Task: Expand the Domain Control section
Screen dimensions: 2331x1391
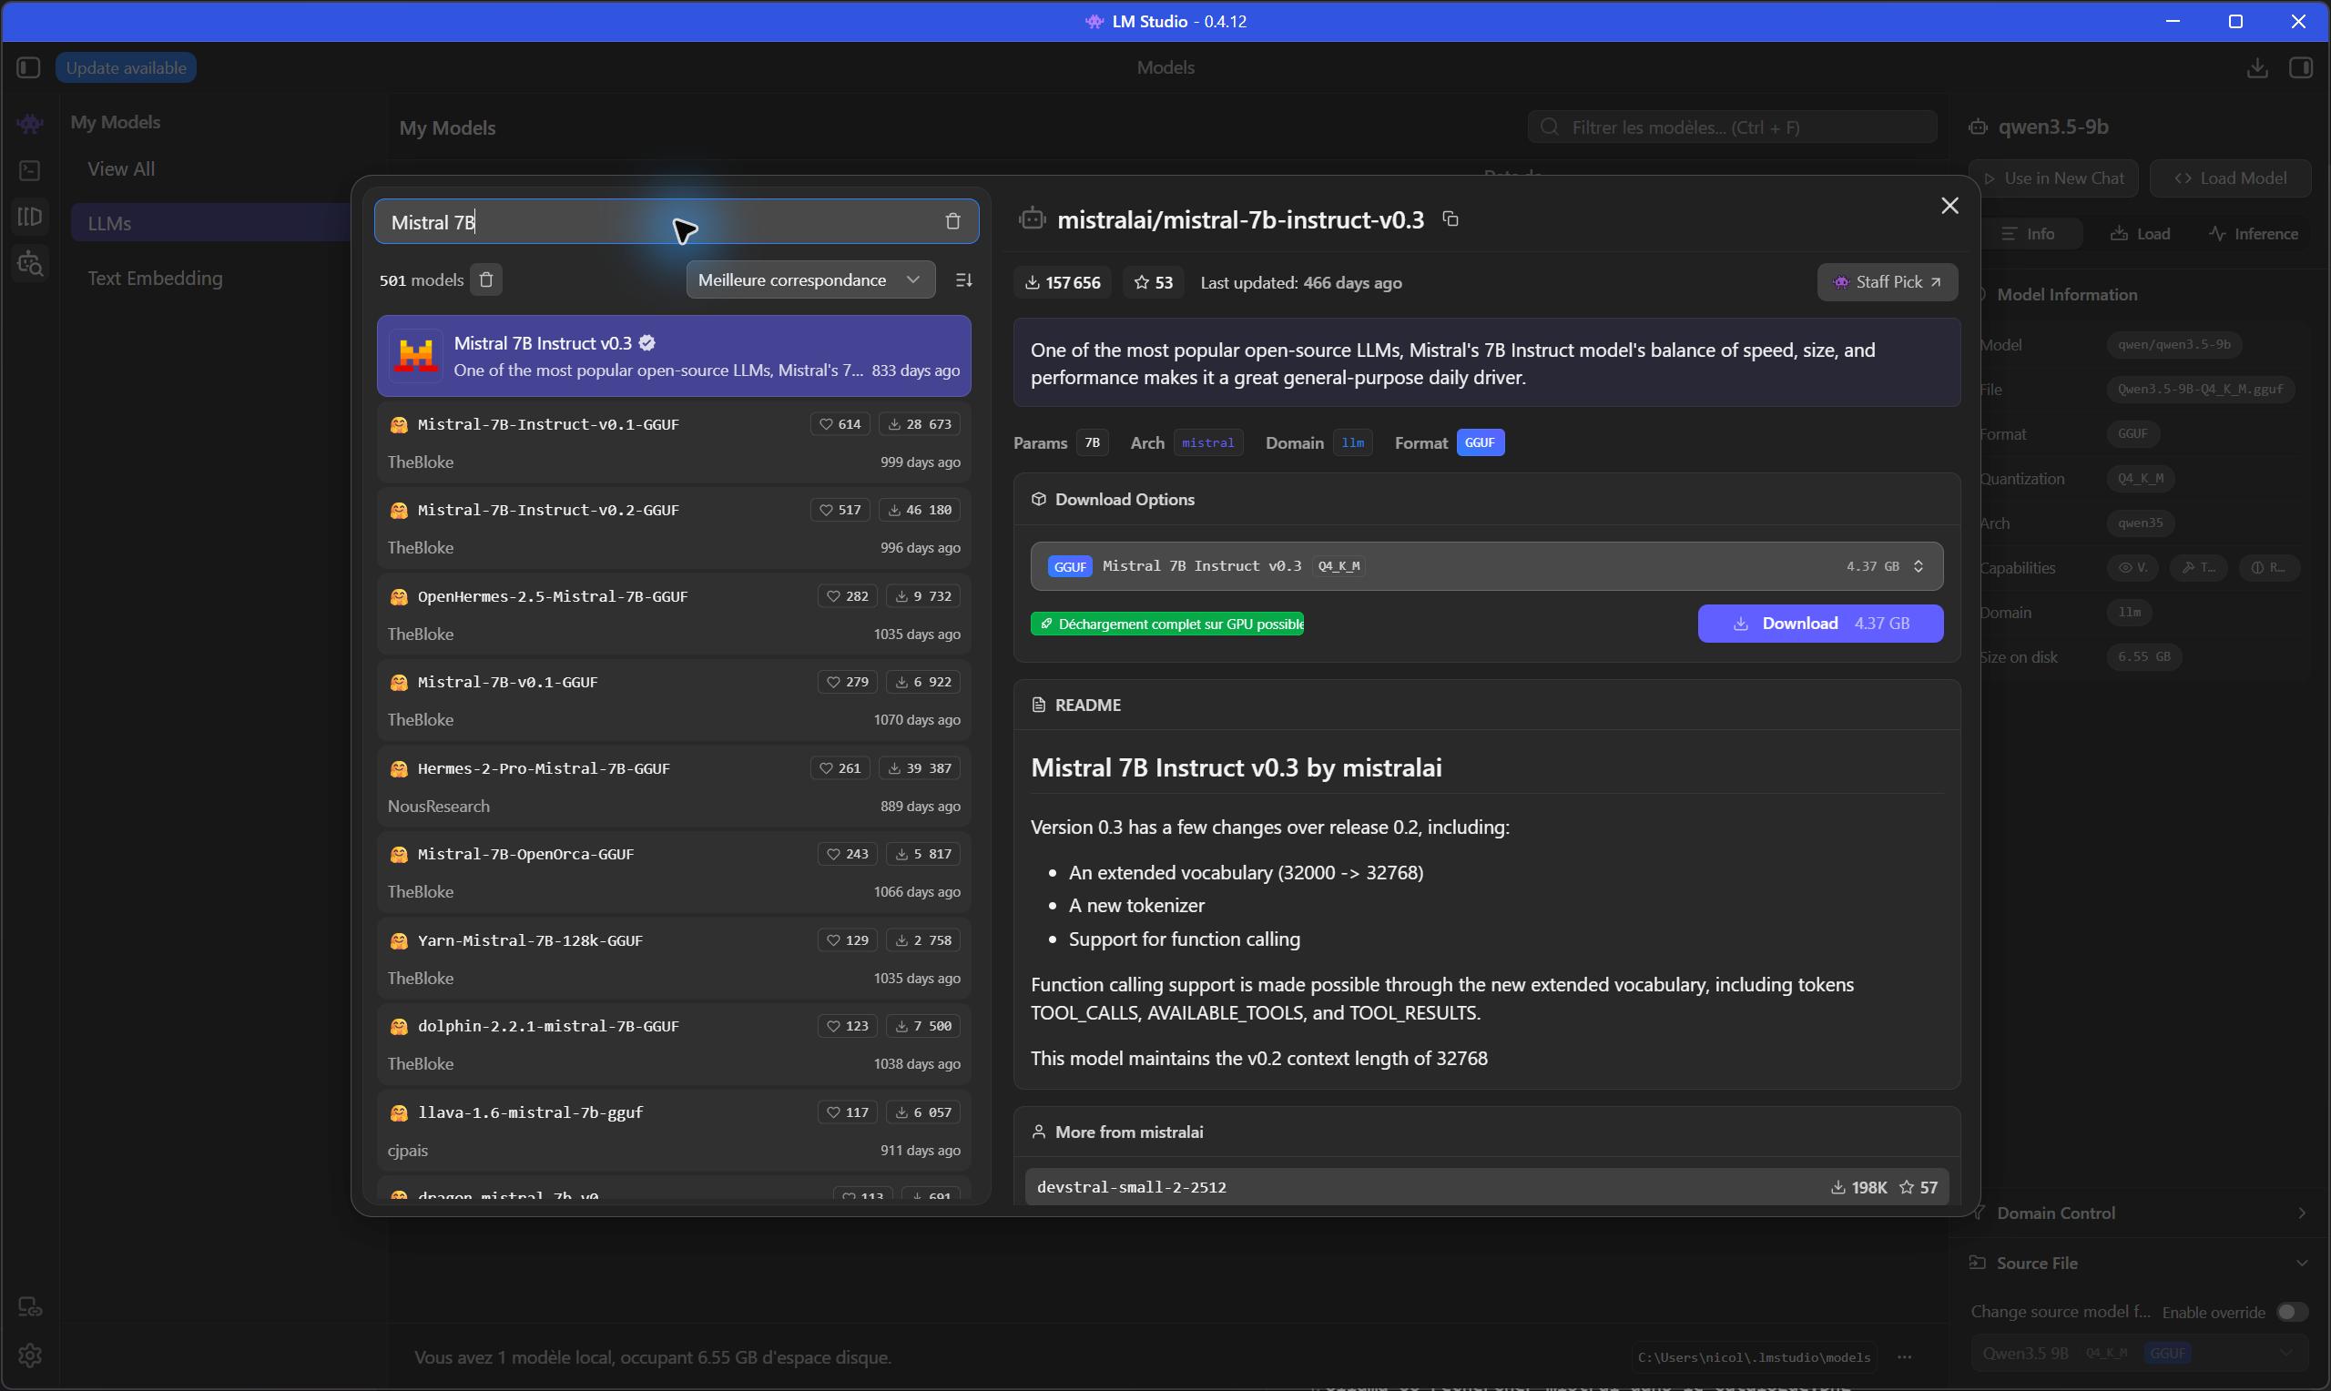Action: click(x=2138, y=1213)
